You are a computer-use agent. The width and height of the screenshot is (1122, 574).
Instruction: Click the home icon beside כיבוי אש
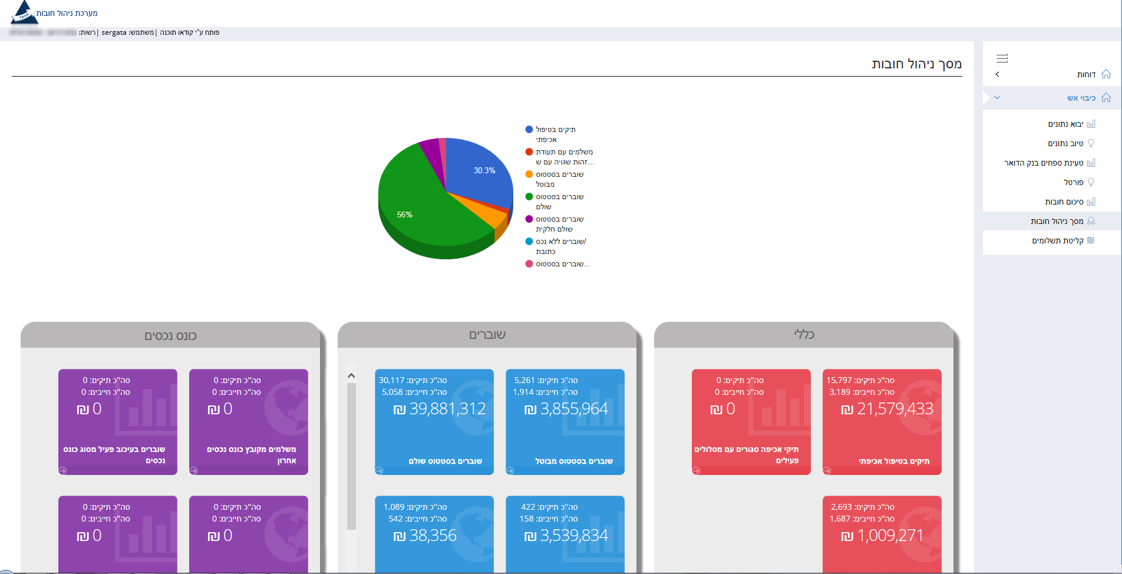point(1106,98)
